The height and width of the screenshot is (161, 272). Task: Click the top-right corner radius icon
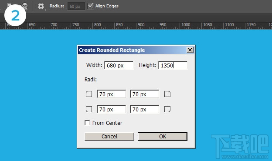[167, 94]
